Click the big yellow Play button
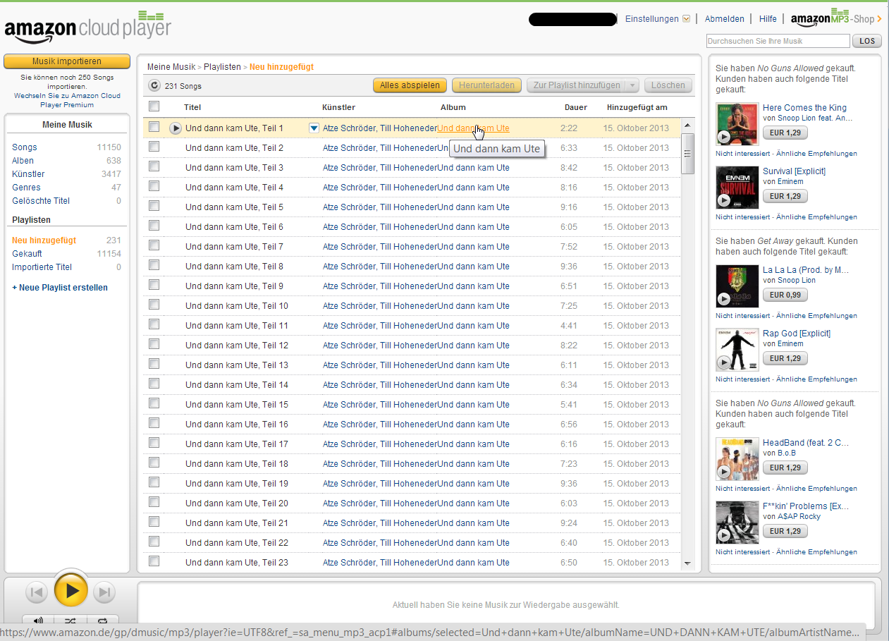This screenshot has width=889, height=641. [x=70, y=590]
